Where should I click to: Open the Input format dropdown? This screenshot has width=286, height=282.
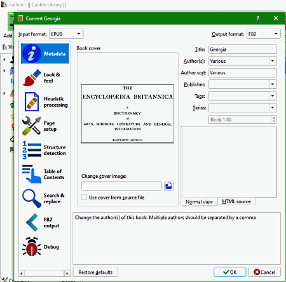pos(66,34)
